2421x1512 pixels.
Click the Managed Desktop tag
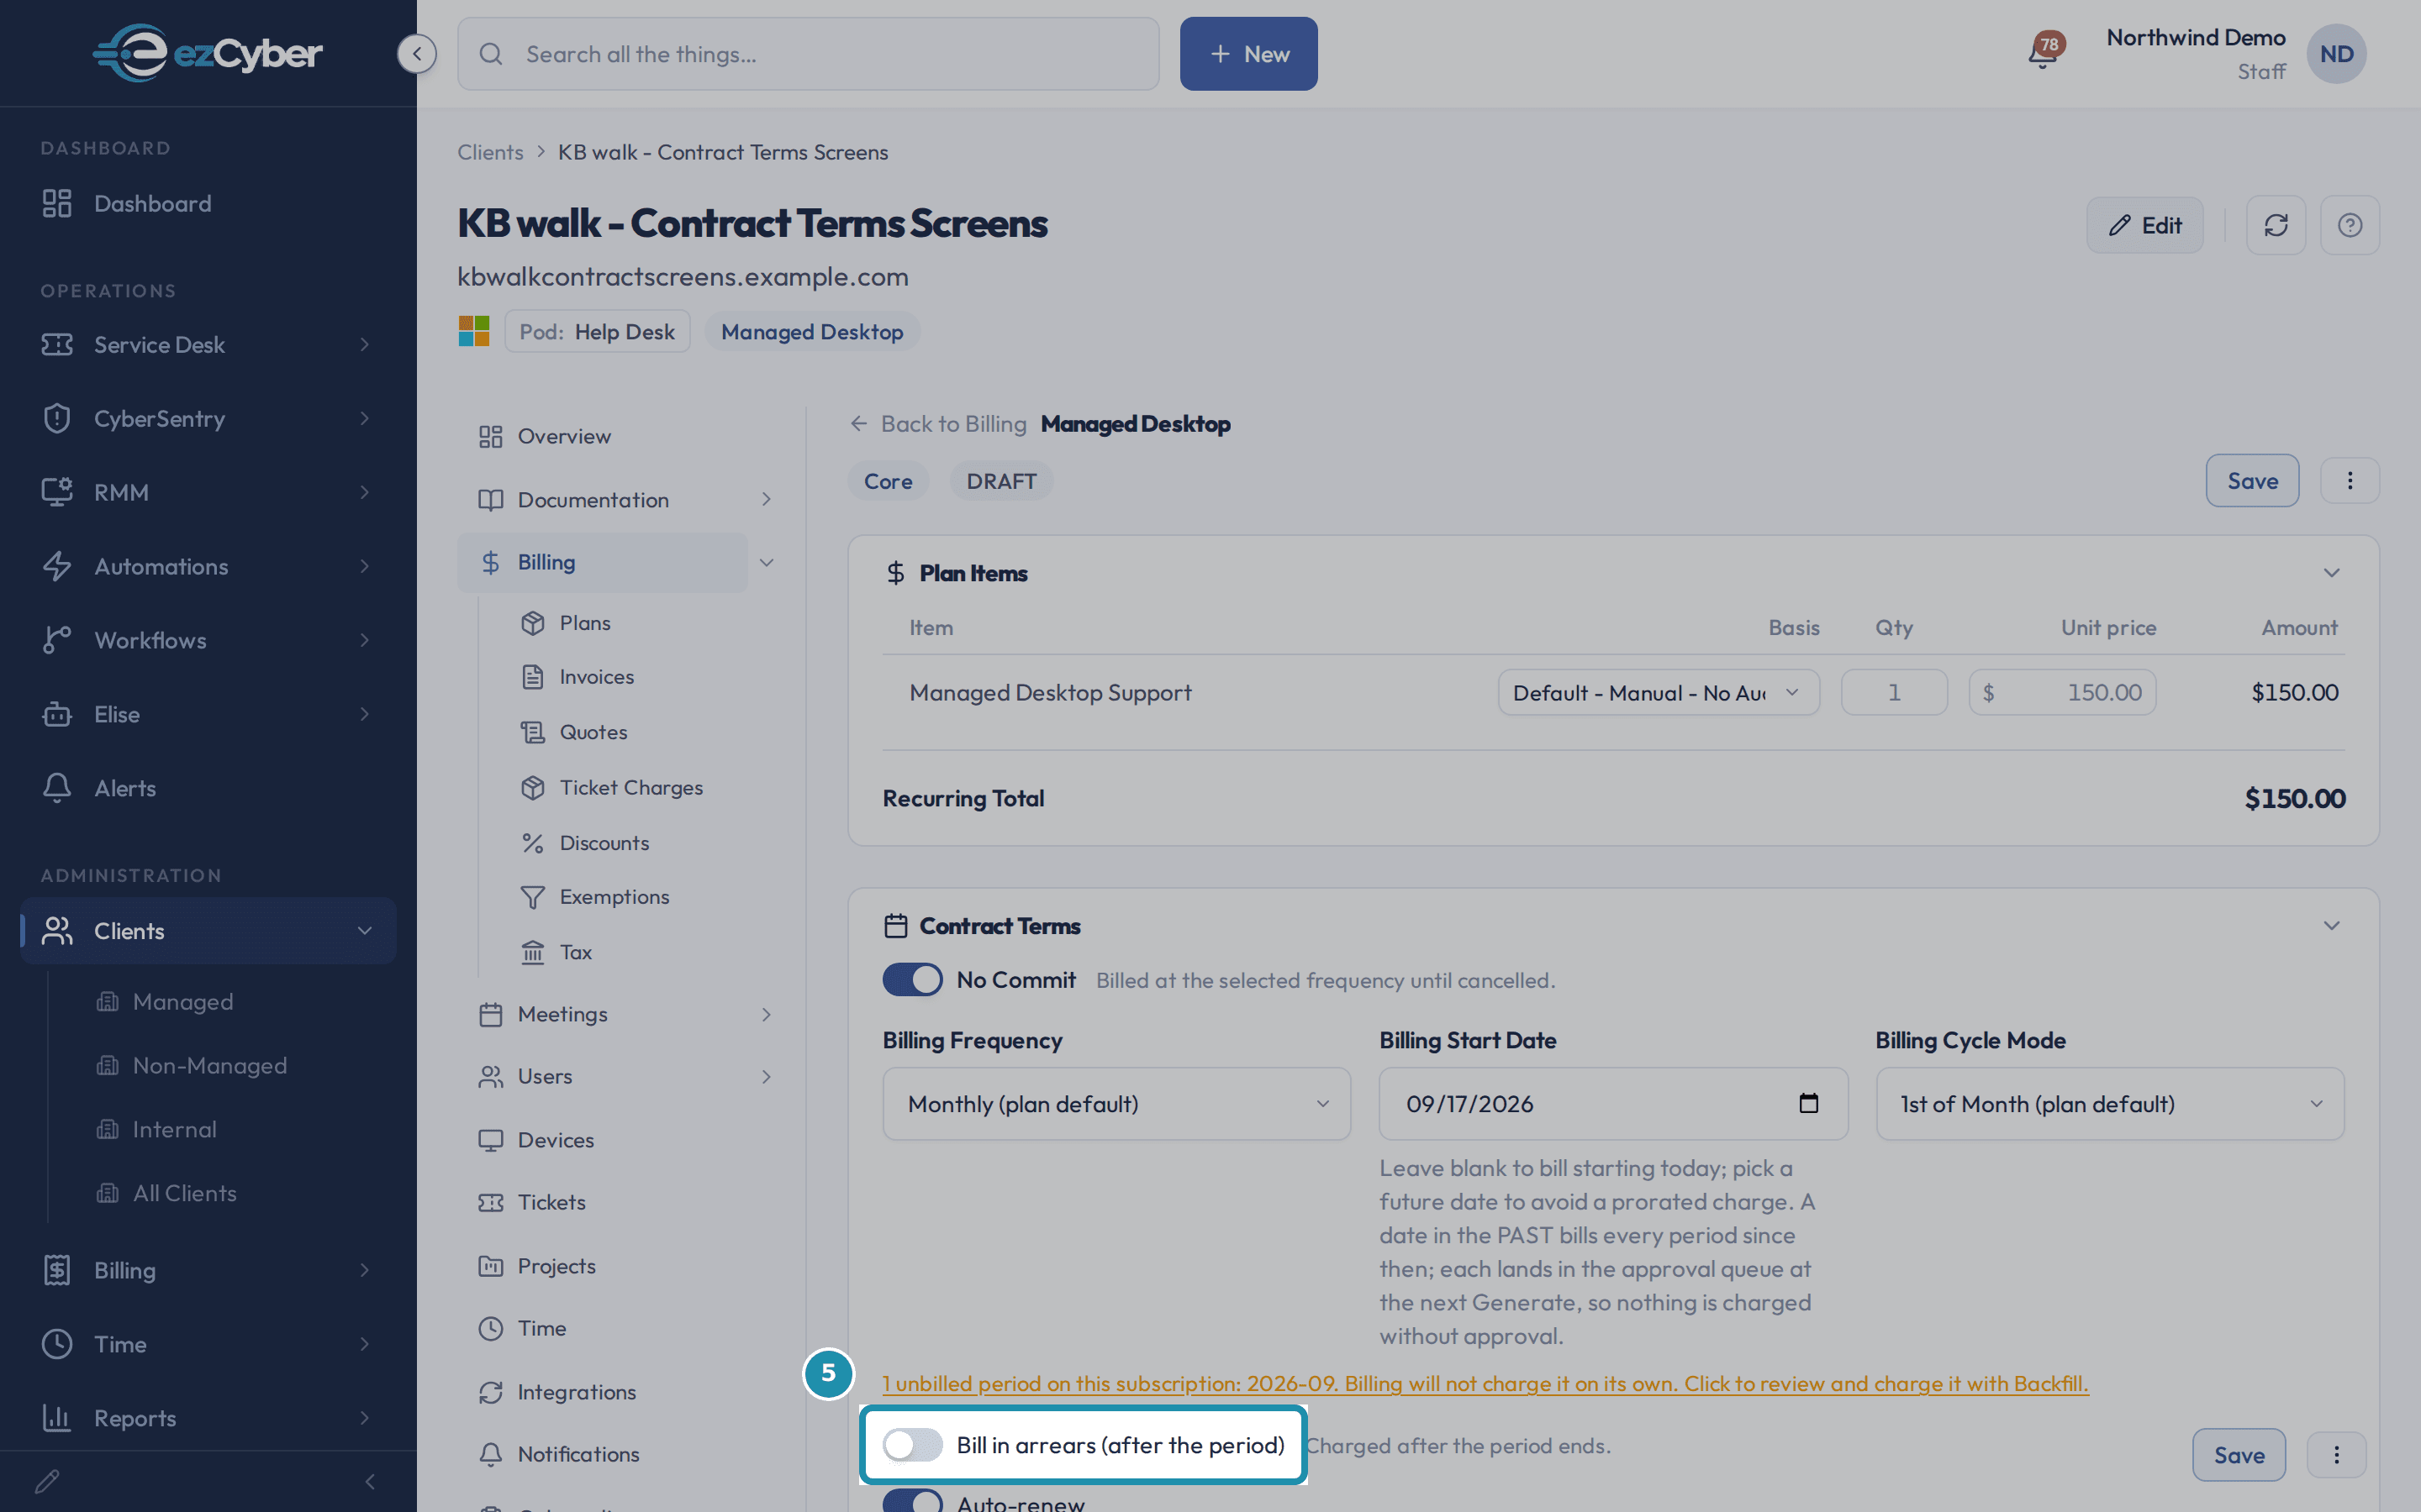pos(811,332)
